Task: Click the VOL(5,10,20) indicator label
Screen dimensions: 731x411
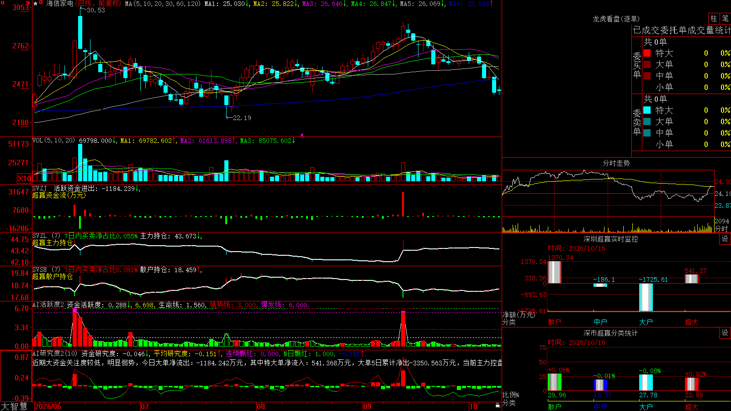Action: coord(53,141)
